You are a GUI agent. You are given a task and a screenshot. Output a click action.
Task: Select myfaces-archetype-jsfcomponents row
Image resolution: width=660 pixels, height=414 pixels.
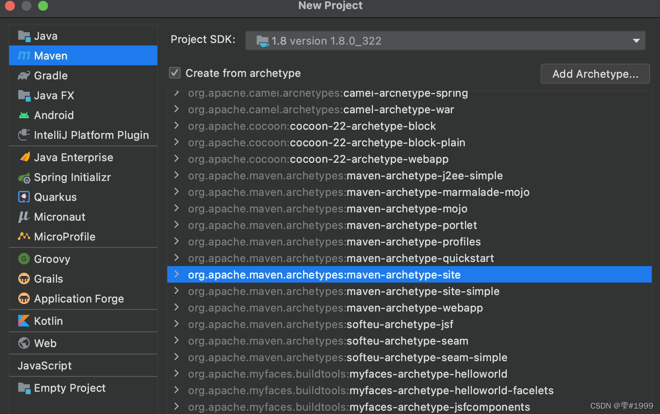(409, 407)
